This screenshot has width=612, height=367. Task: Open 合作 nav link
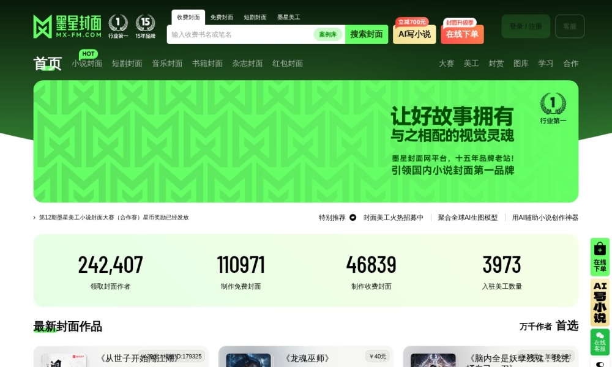pyautogui.click(x=570, y=64)
